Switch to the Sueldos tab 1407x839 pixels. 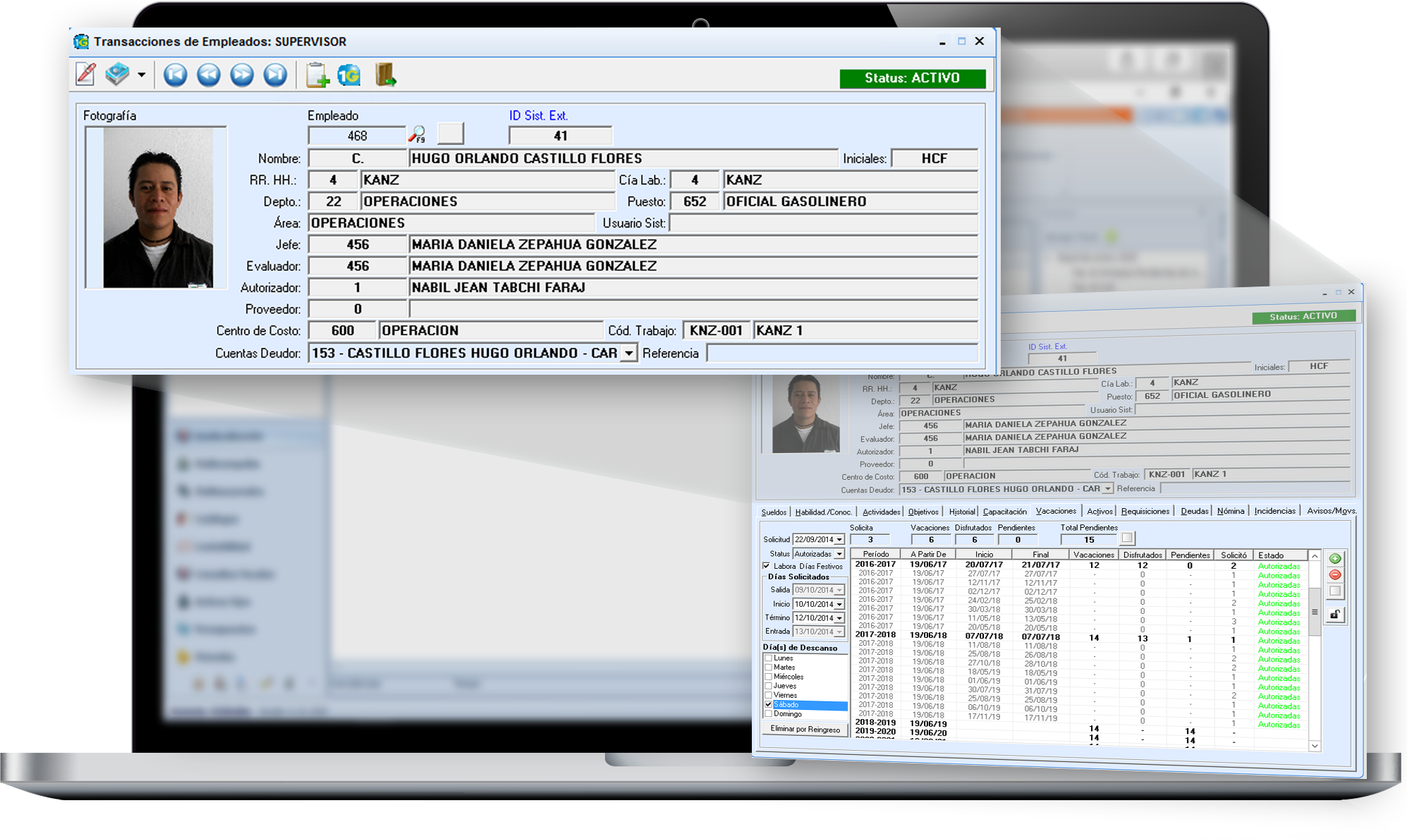774,512
